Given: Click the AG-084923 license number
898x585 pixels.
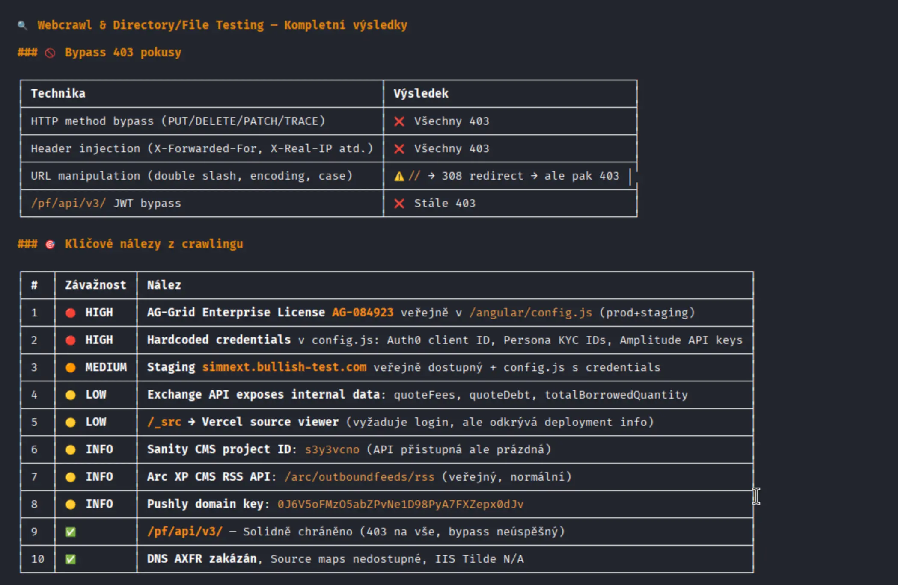Looking at the screenshot, I should (x=363, y=313).
